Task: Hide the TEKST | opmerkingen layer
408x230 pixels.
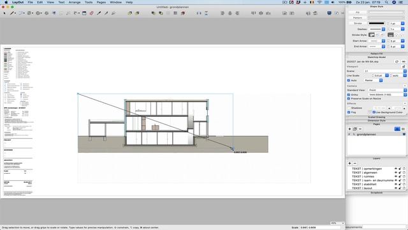Action: pos(396,169)
